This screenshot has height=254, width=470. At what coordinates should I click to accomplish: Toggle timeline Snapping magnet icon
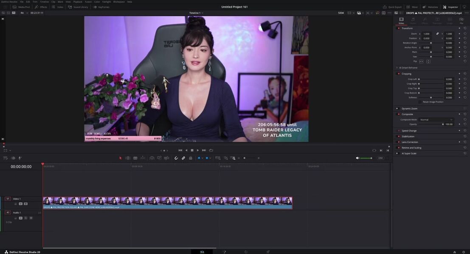click(x=176, y=158)
